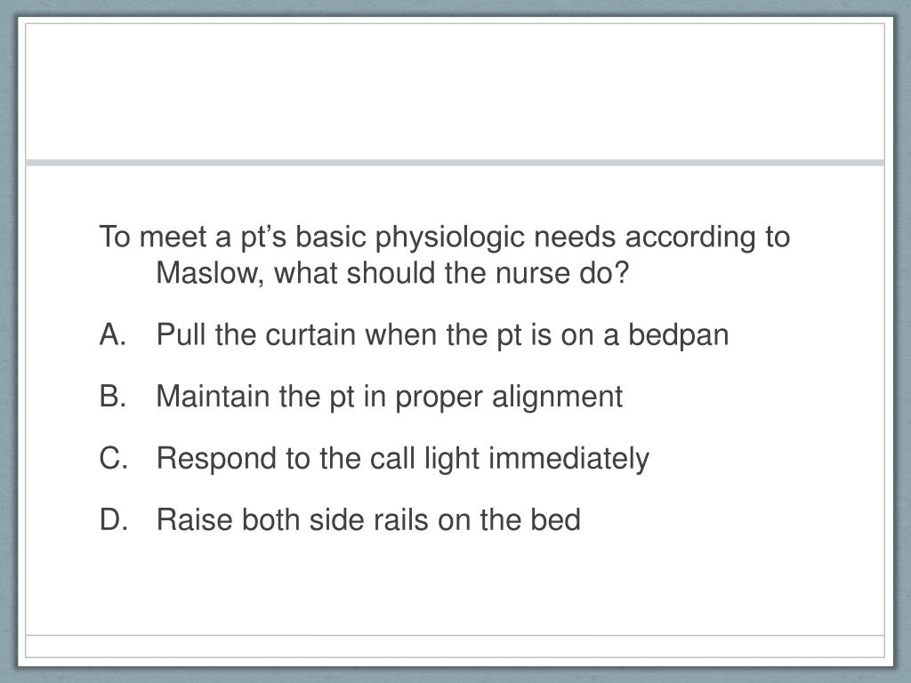Click the 'A.' list marker

pyautogui.click(x=113, y=335)
